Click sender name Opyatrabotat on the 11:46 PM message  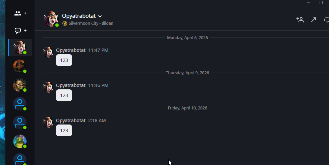[x=71, y=85]
